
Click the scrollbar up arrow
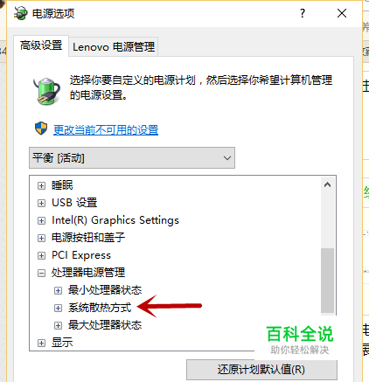tap(327, 184)
